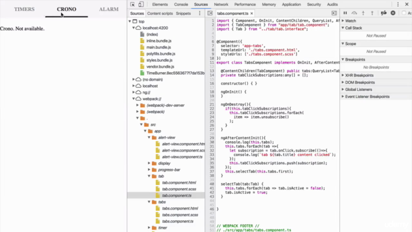412x232 pixels.
Task: Expand the timer folder
Action: point(149,227)
